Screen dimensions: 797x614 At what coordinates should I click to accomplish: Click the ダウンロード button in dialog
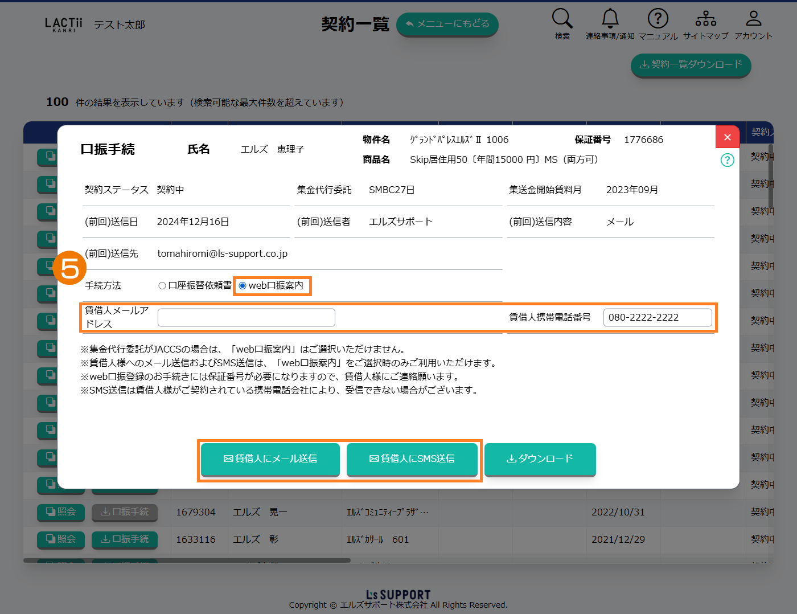[x=540, y=459]
